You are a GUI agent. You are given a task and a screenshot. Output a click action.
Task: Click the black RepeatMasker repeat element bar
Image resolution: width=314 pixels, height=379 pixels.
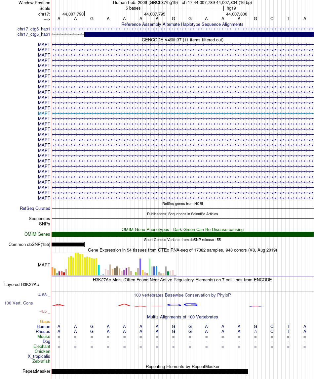point(150,371)
